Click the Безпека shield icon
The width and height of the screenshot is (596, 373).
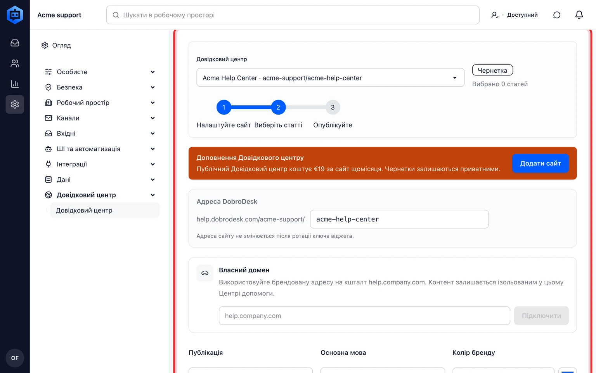pos(49,87)
